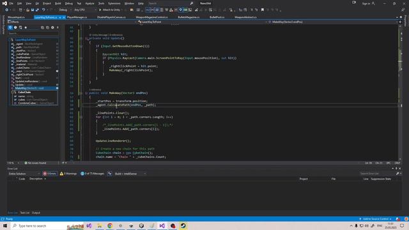Image resolution: width=409 pixels, height=230 pixels.
Task: Click the star icon in left panel toolbar
Action: tap(26, 27)
